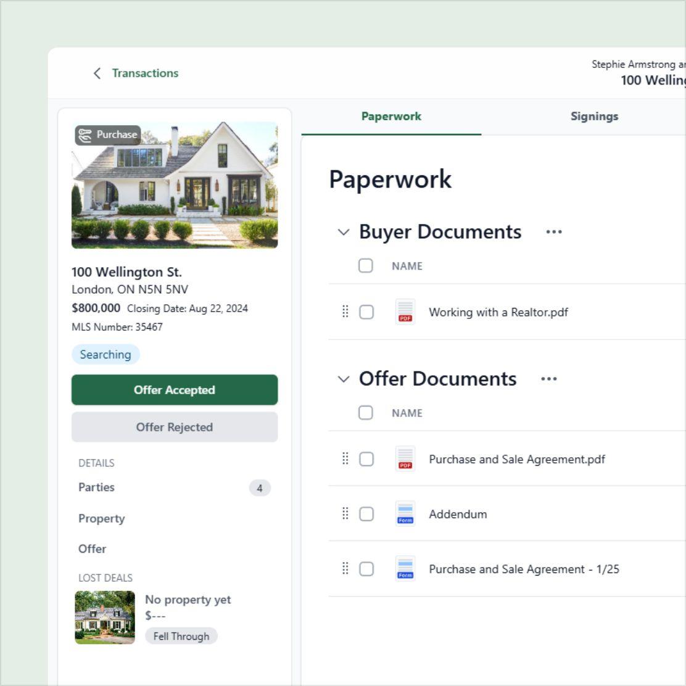Collapse the Buyer Documents section
This screenshot has height=686, width=686.
344,233
